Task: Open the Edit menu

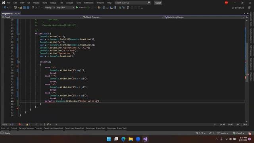Action: 15,3
